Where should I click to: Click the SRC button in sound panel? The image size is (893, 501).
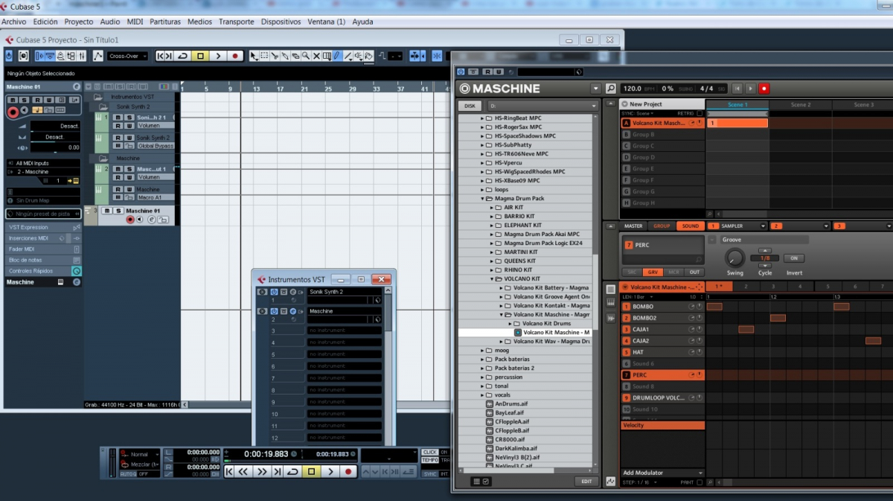pos(632,272)
